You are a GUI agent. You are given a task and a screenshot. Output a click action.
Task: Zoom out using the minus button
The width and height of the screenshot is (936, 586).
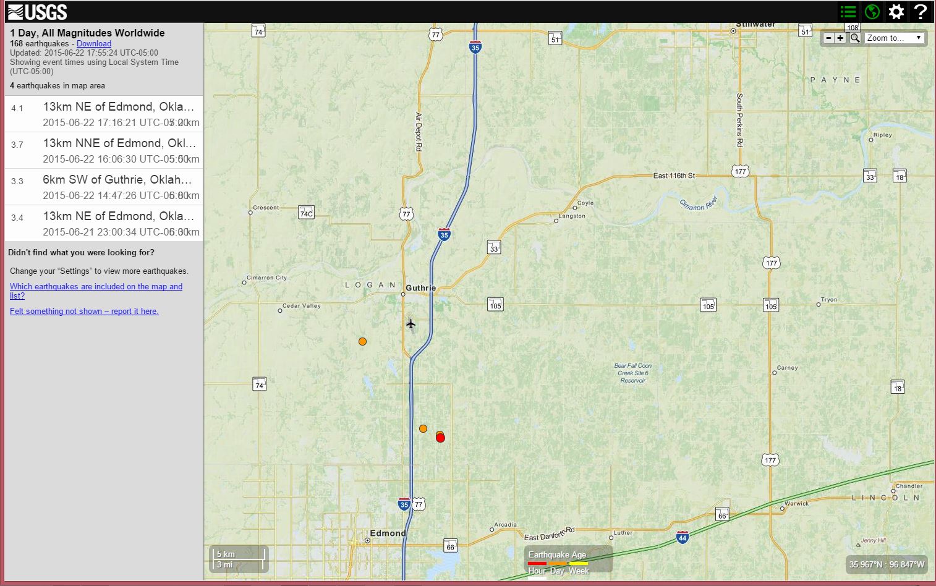(x=828, y=38)
